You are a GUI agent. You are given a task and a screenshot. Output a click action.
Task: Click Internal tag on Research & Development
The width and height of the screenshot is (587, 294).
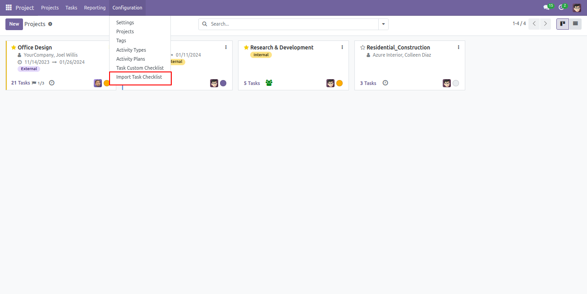click(x=261, y=55)
